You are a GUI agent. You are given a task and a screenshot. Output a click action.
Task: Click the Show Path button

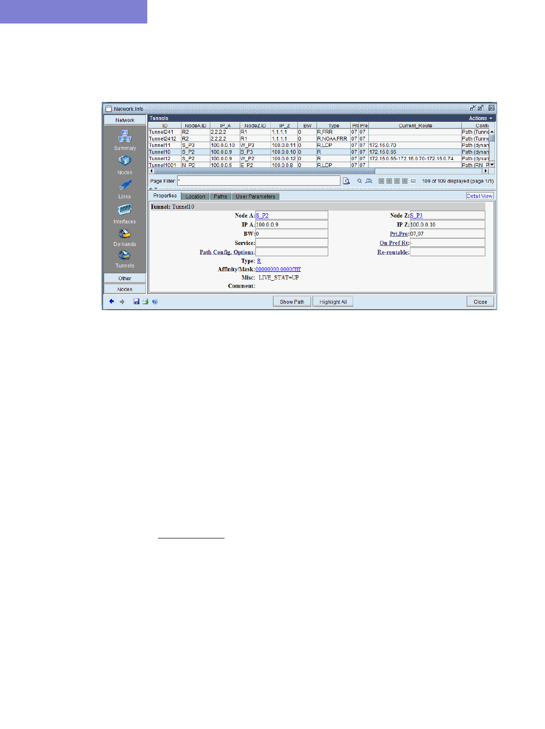click(x=292, y=302)
